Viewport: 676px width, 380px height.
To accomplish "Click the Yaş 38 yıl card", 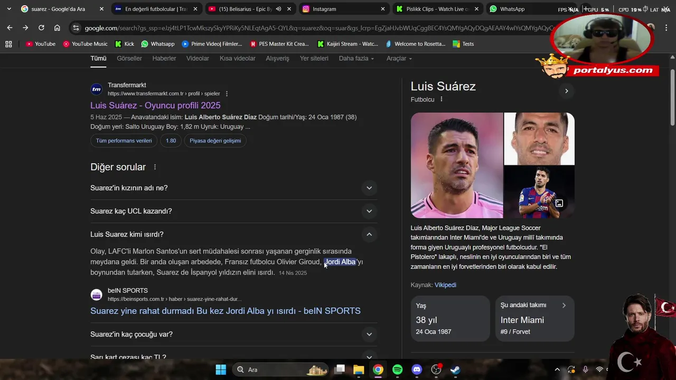I will coord(450,318).
